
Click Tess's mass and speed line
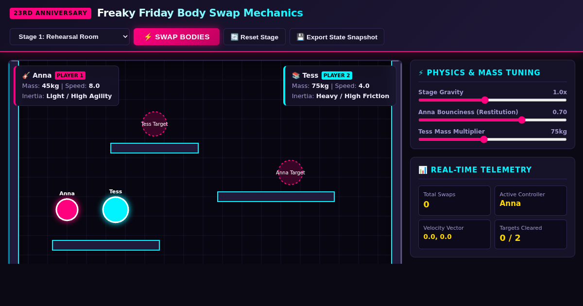(330, 86)
